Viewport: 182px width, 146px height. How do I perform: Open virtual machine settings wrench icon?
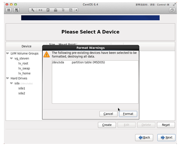pyautogui.click(x=32, y=10)
